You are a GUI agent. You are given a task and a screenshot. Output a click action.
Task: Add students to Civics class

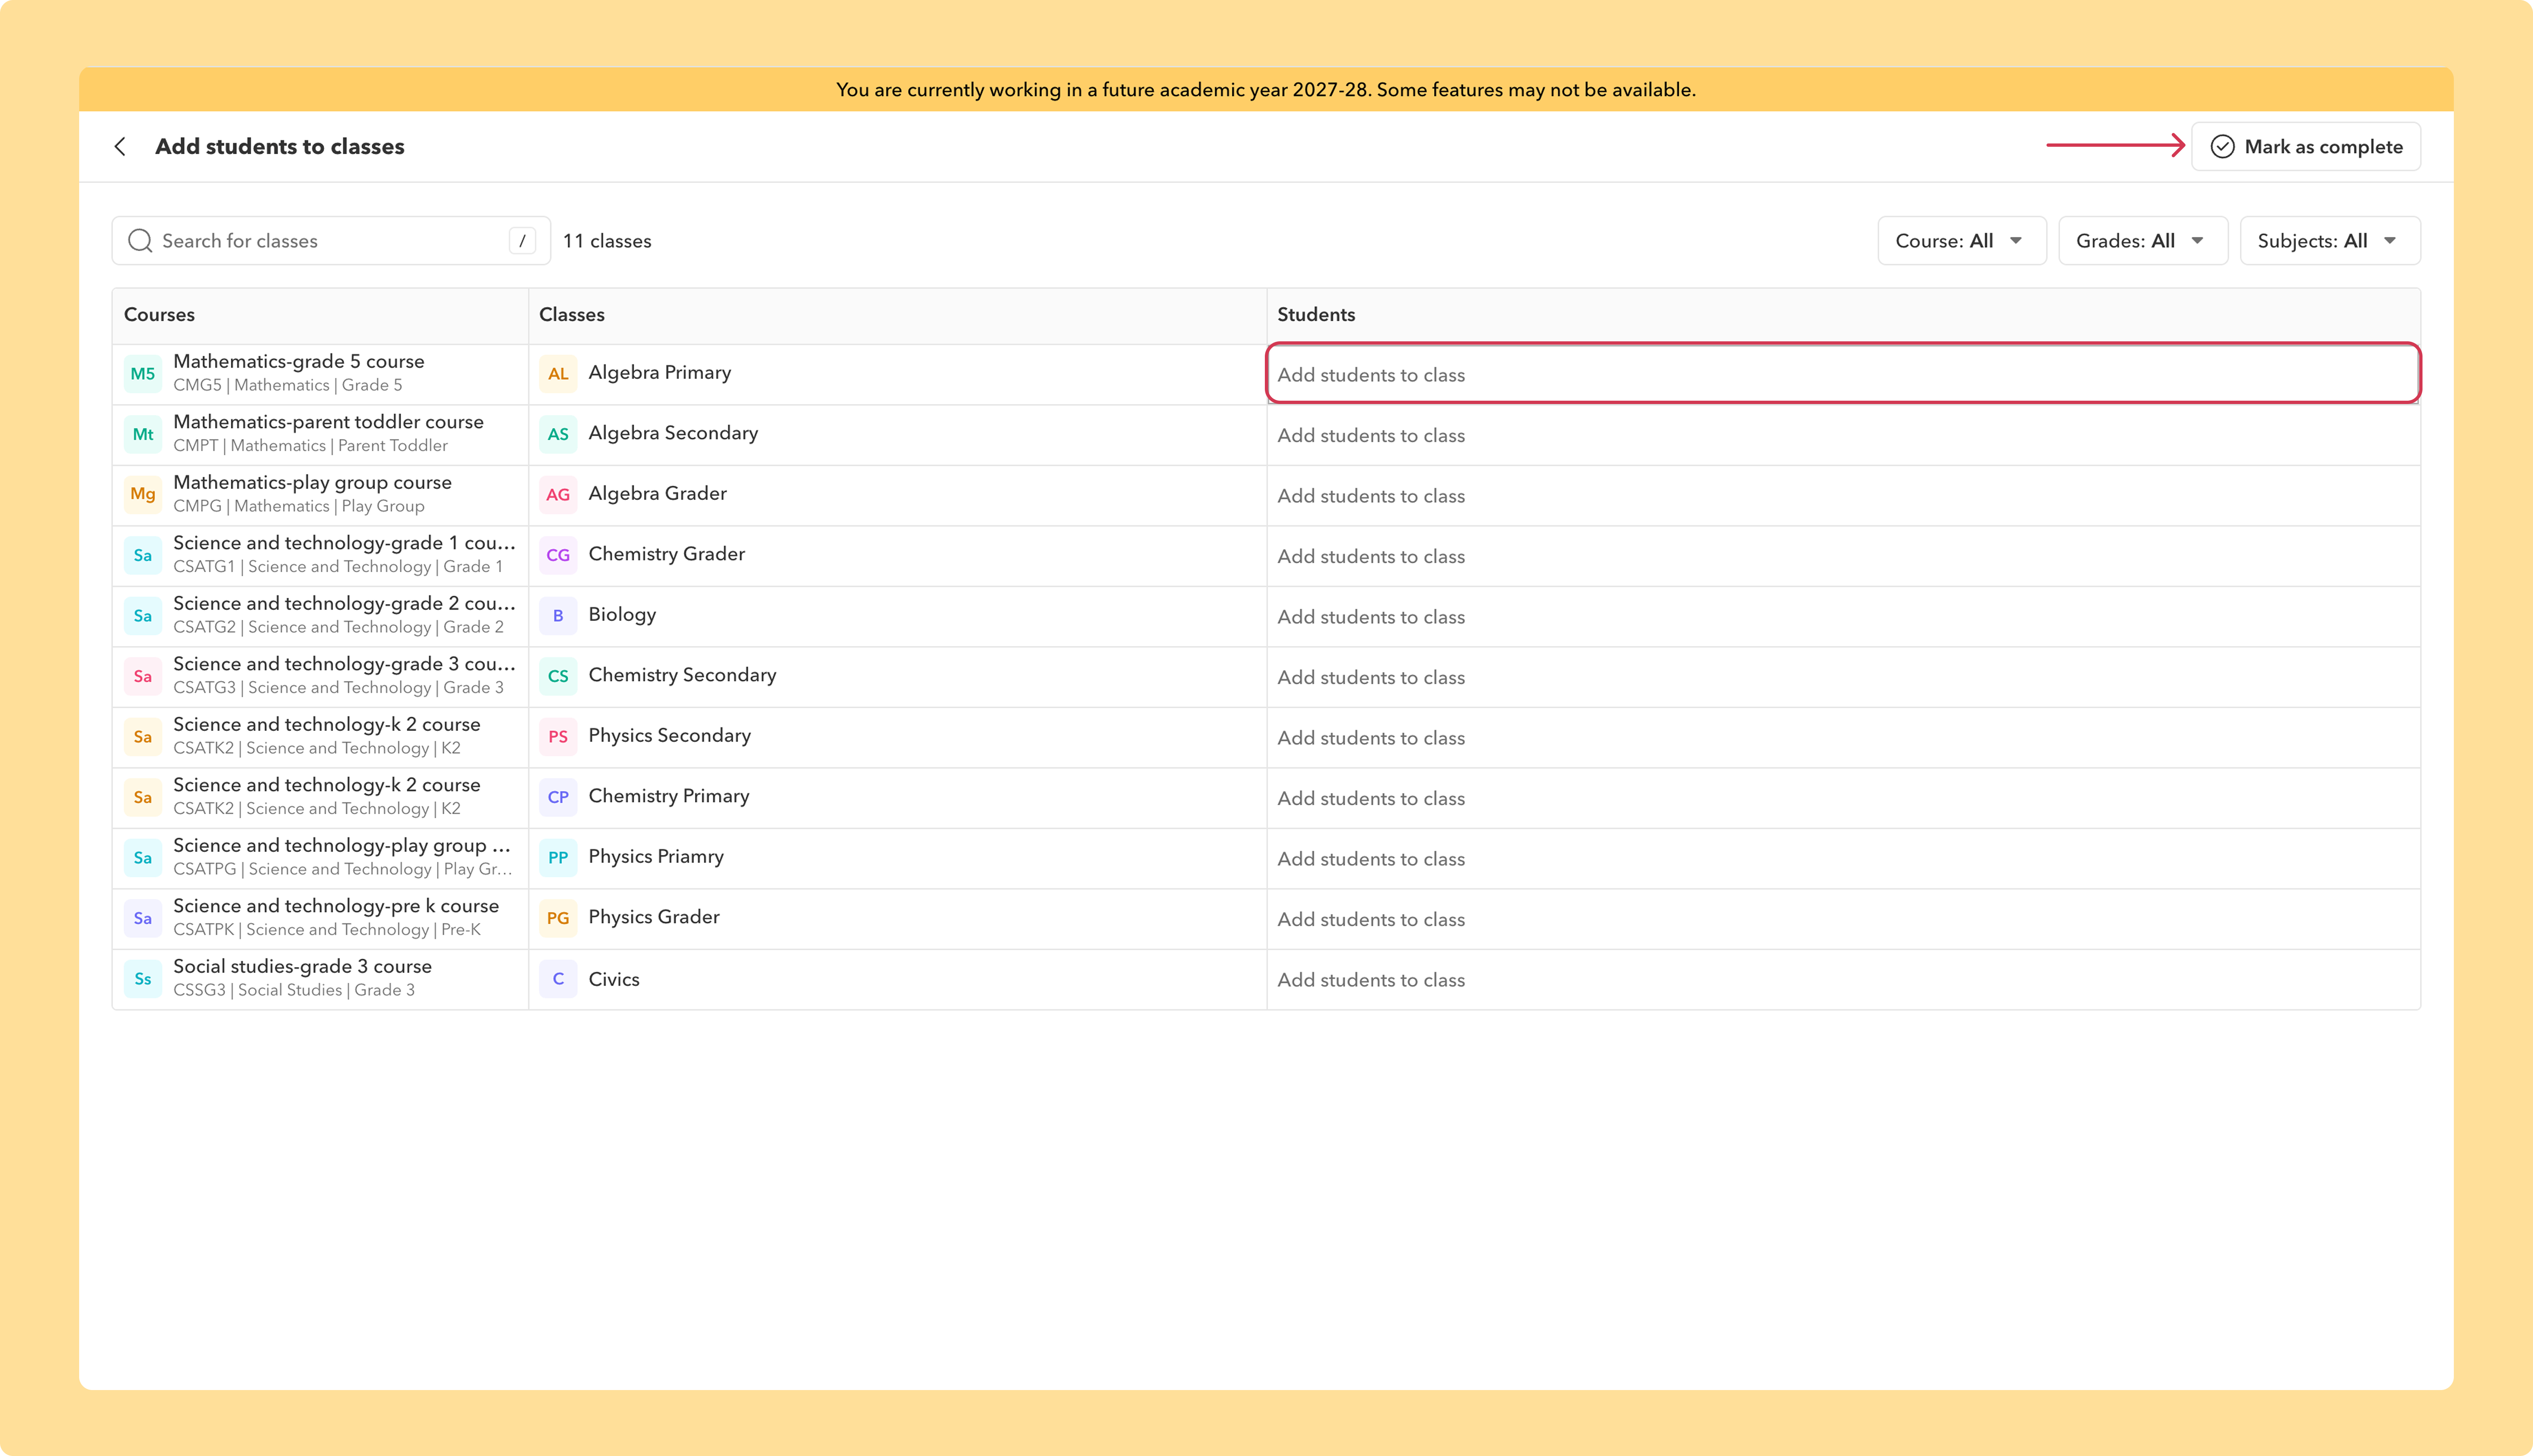pos(1842,980)
